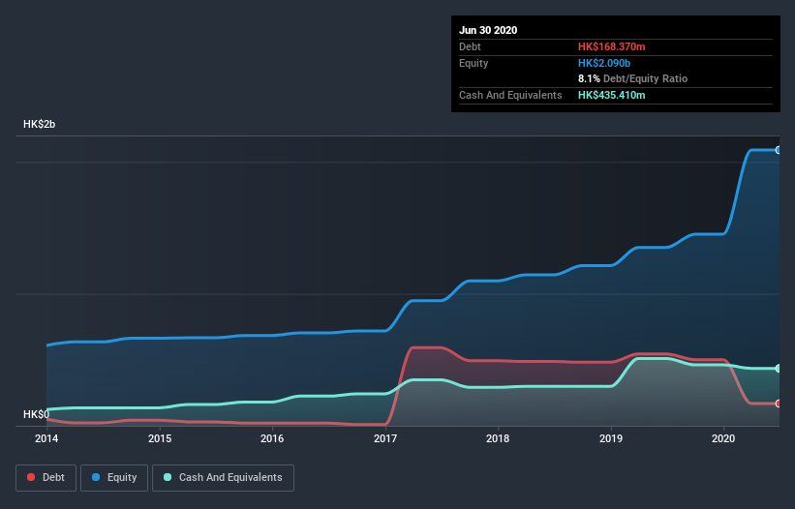The width and height of the screenshot is (795, 509).
Task: Click the 8.1% Debt/Equity Ratio text
Action: click(x=632, y=78)
